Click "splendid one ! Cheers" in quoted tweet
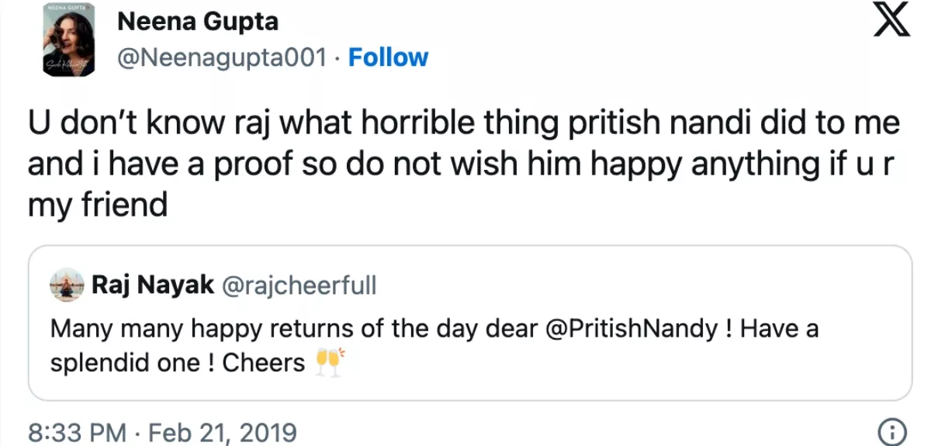Viewport: 931px width, 446px height. [178, 363]
